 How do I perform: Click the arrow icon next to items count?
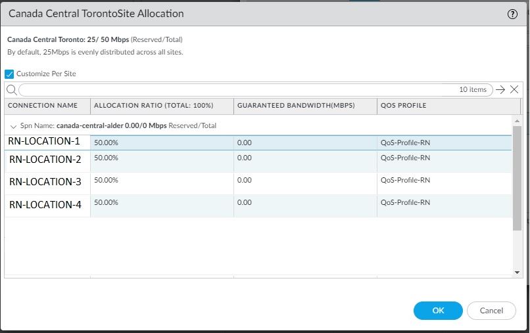tap(500, 90)
